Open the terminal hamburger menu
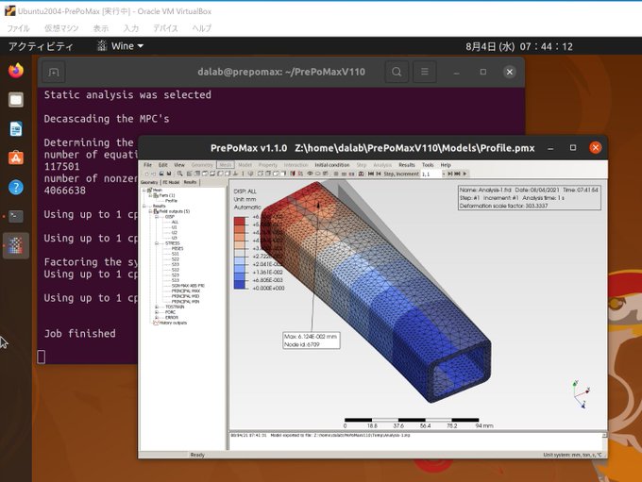The width and height of the screenshot is (642, 482). point(425,72)
